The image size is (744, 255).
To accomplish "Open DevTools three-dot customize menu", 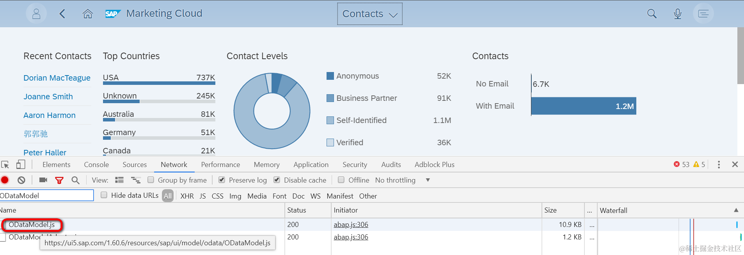I will (719, 165).
